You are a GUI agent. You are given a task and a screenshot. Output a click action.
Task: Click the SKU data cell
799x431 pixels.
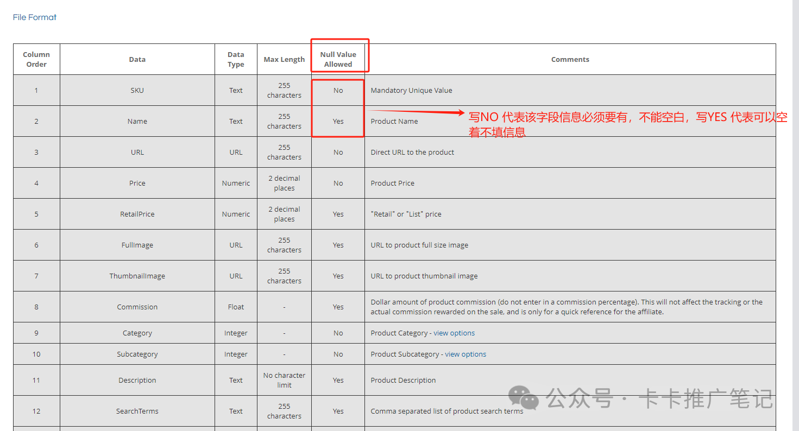tap(137, 90)
